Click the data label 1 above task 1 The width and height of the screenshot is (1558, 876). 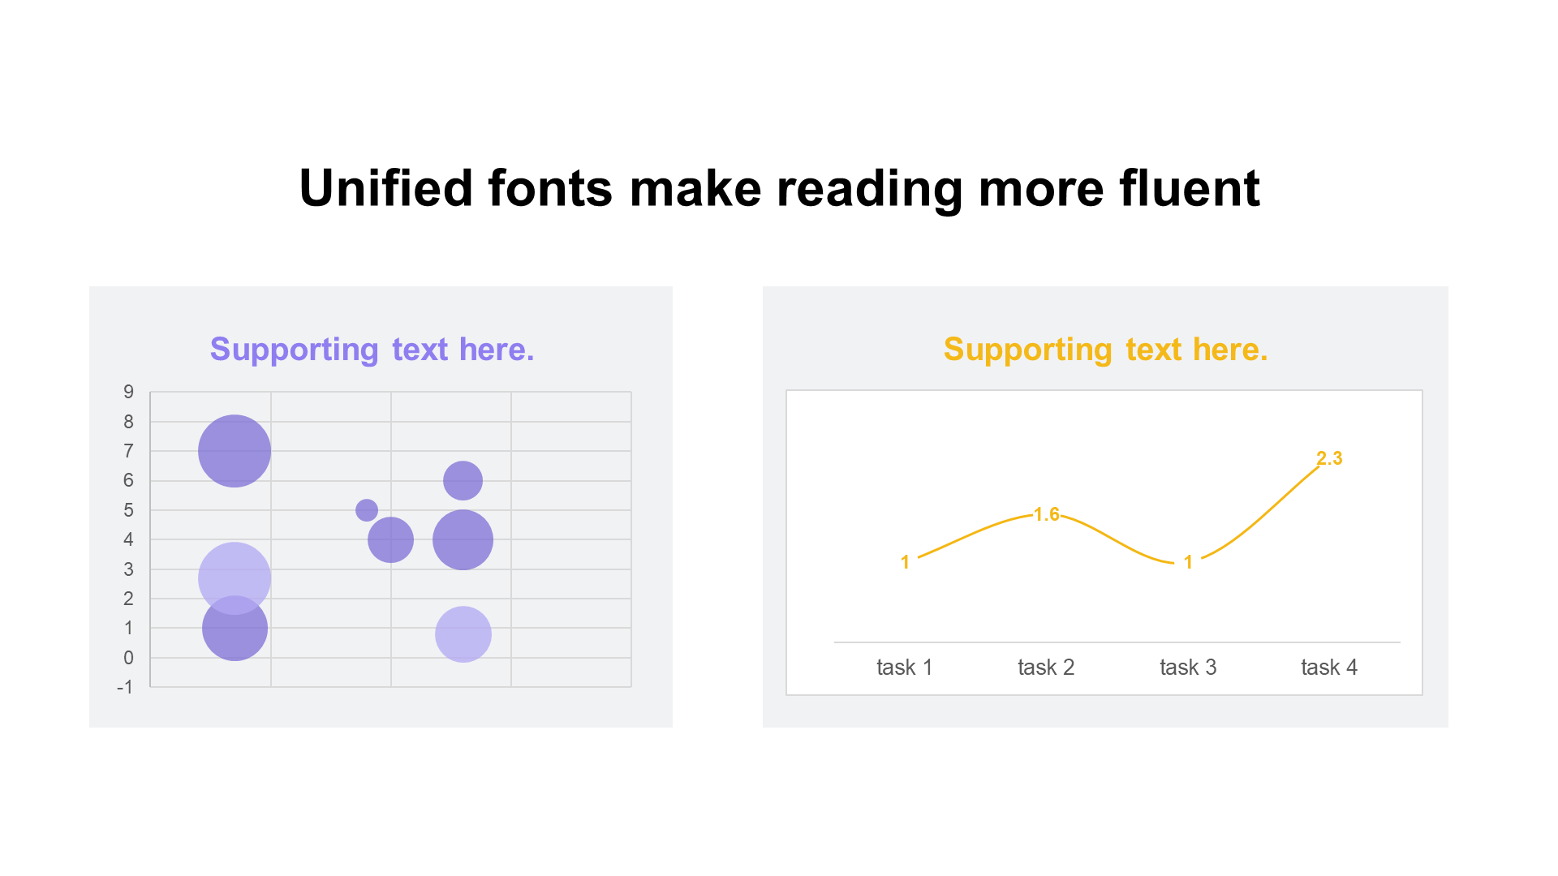pyautogui.click(x=905, y=562)
